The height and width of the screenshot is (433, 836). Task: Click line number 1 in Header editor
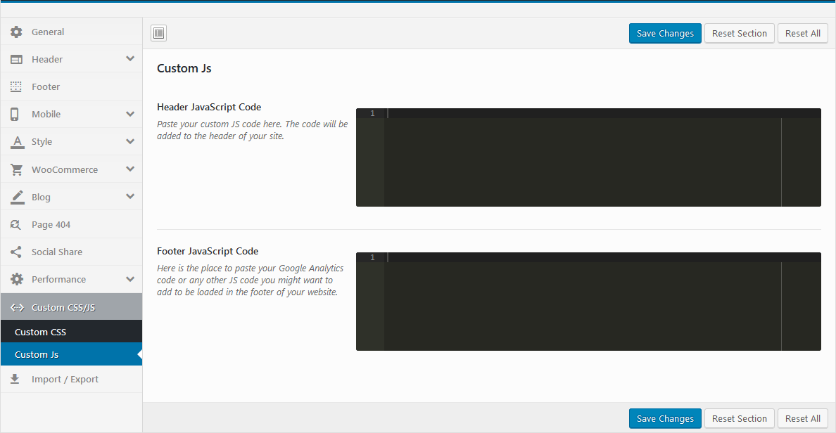(x=372, y=113)
